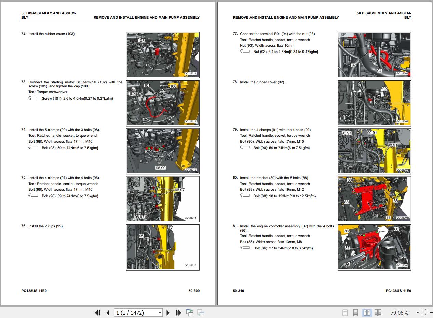The width and height of the screenshot is (433, 318).
Task: Click clamps image G0128312 for step 74
Action: (x=163, y=151)
